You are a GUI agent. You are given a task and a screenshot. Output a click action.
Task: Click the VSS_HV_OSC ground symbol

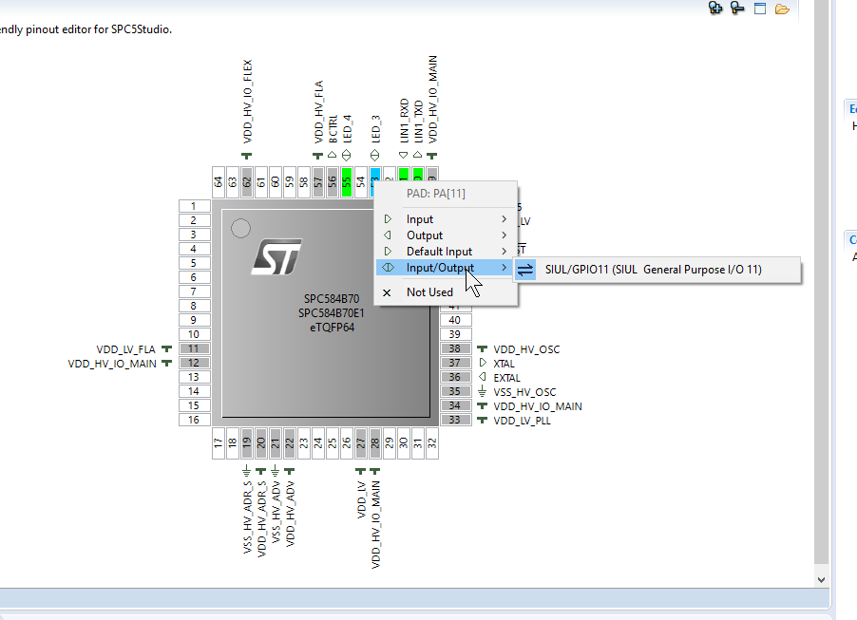(x=482, y=391)
